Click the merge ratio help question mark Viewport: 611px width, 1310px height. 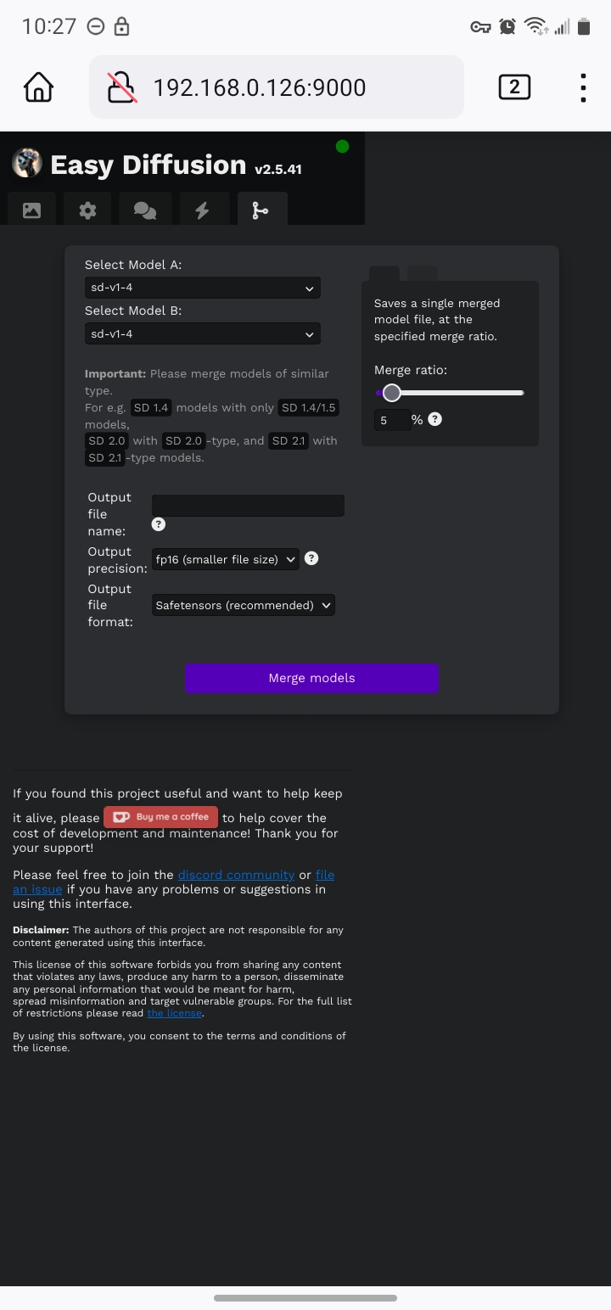435,419
